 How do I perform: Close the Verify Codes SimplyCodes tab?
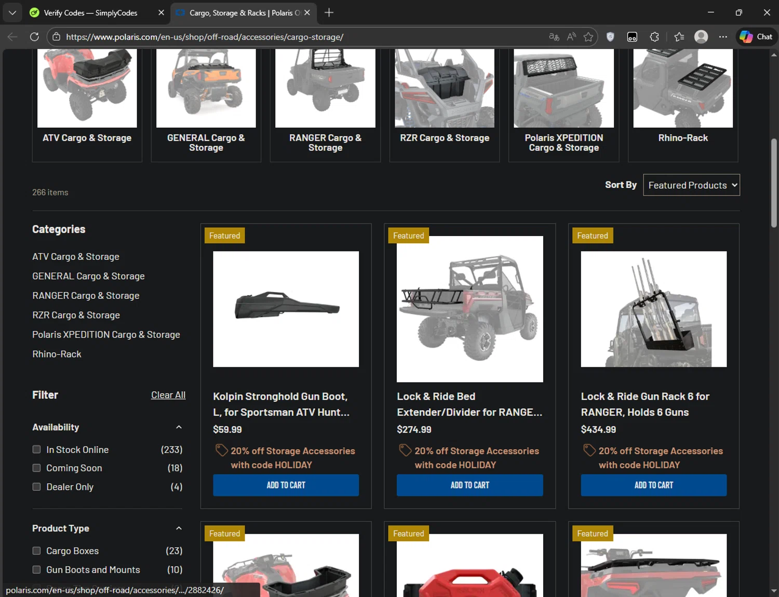pyautogui.click(x=161, y=12)
